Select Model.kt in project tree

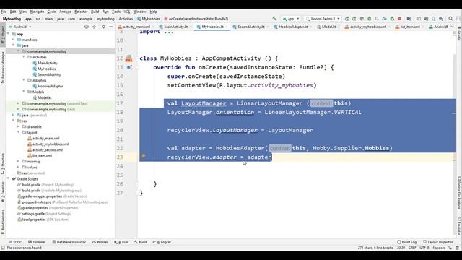42,97
